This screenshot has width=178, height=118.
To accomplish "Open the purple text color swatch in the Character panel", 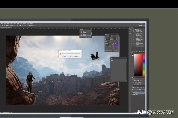I will 116,45.
